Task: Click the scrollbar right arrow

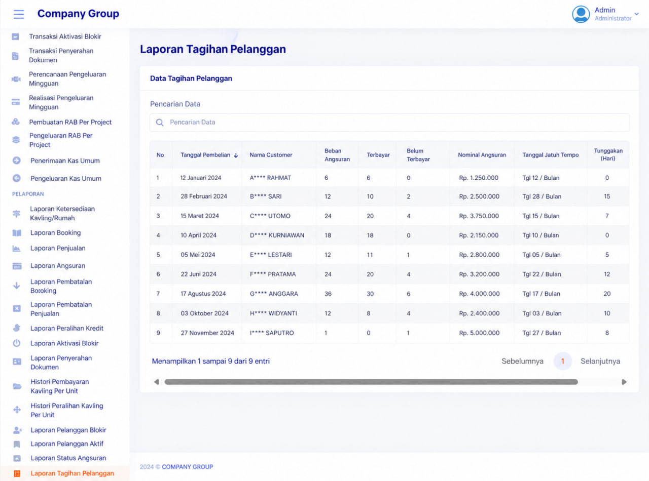Action: click(624, 382)
